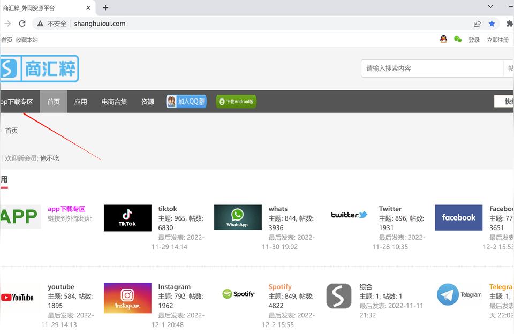Click the 加入QQ群 button
514x334 pixels.
point(186,102)
